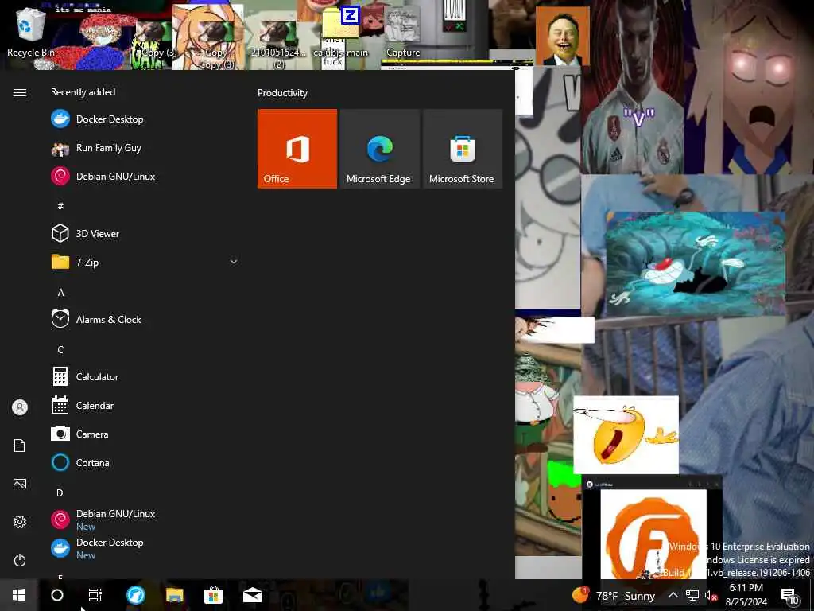Open Settings gear in Start sidebar
Screen dimensions: 814x611
tap(20, 522)
